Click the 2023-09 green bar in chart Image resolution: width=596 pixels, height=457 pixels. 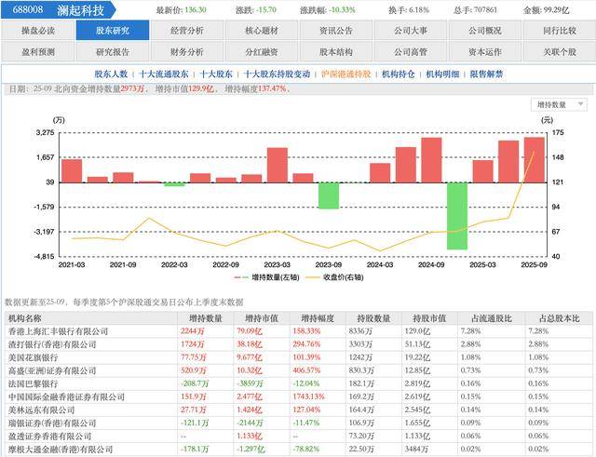(x=329, y=195)
